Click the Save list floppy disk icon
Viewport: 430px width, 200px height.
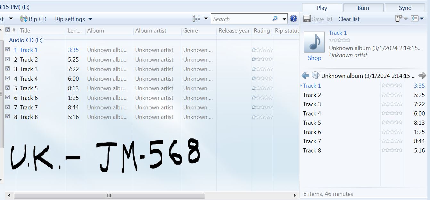[307, 19]
